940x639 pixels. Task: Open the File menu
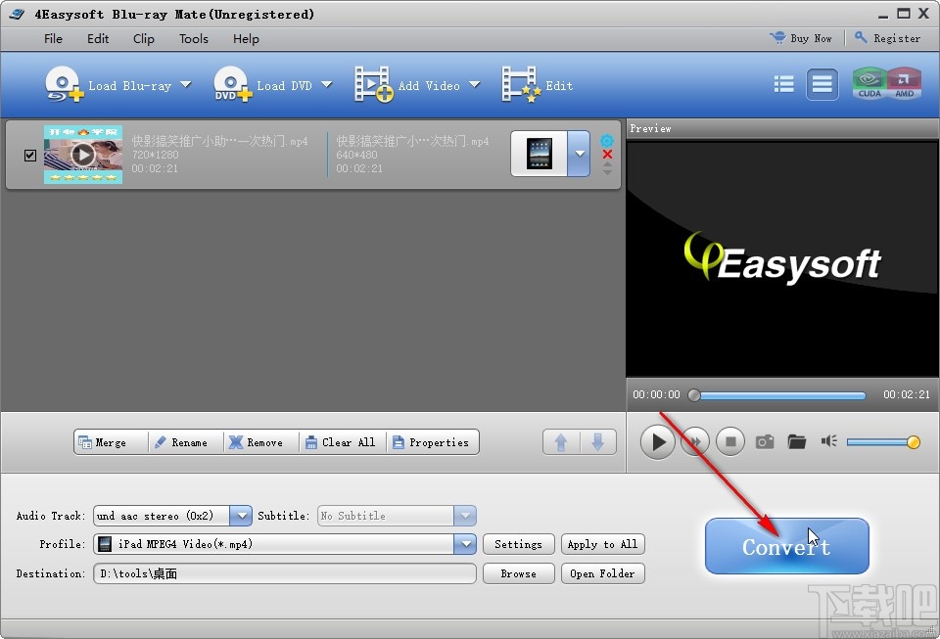coord(53,39)
